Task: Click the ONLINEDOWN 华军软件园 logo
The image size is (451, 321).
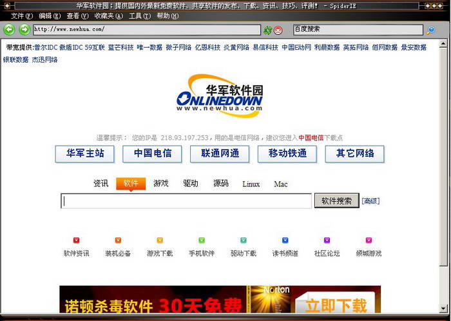Action: point(220,96)
